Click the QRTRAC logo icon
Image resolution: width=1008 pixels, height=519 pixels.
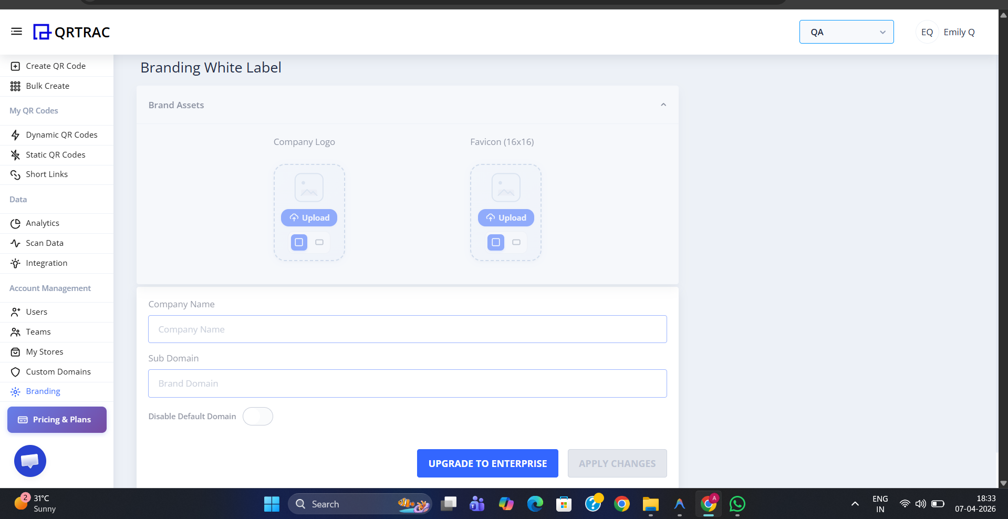(x=41, y=32)
